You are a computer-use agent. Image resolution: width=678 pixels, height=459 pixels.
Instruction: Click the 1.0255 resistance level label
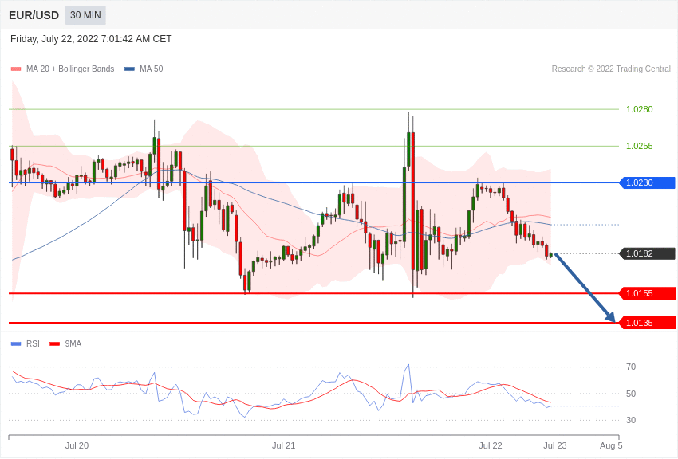coord(640,146)
